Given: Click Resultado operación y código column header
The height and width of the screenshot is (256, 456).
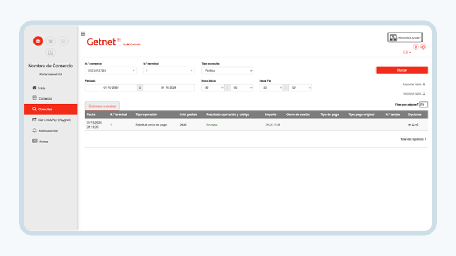Looking at the screenshot, I should point(227,115).
